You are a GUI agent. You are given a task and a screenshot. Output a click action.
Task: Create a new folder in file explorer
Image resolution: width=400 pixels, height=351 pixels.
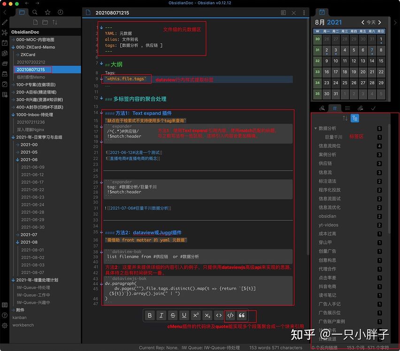click(x=46, y=22)
